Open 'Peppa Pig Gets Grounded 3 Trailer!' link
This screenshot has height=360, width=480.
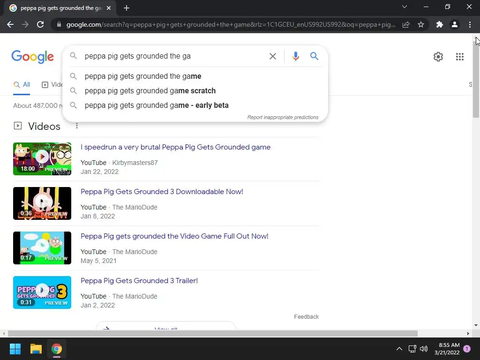pyautogui.click(x=139, y=281)
